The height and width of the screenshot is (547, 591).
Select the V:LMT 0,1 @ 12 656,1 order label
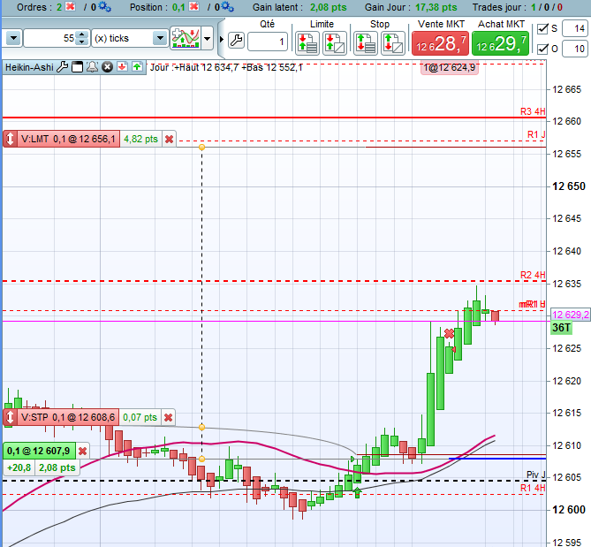[x=68, y=139]
